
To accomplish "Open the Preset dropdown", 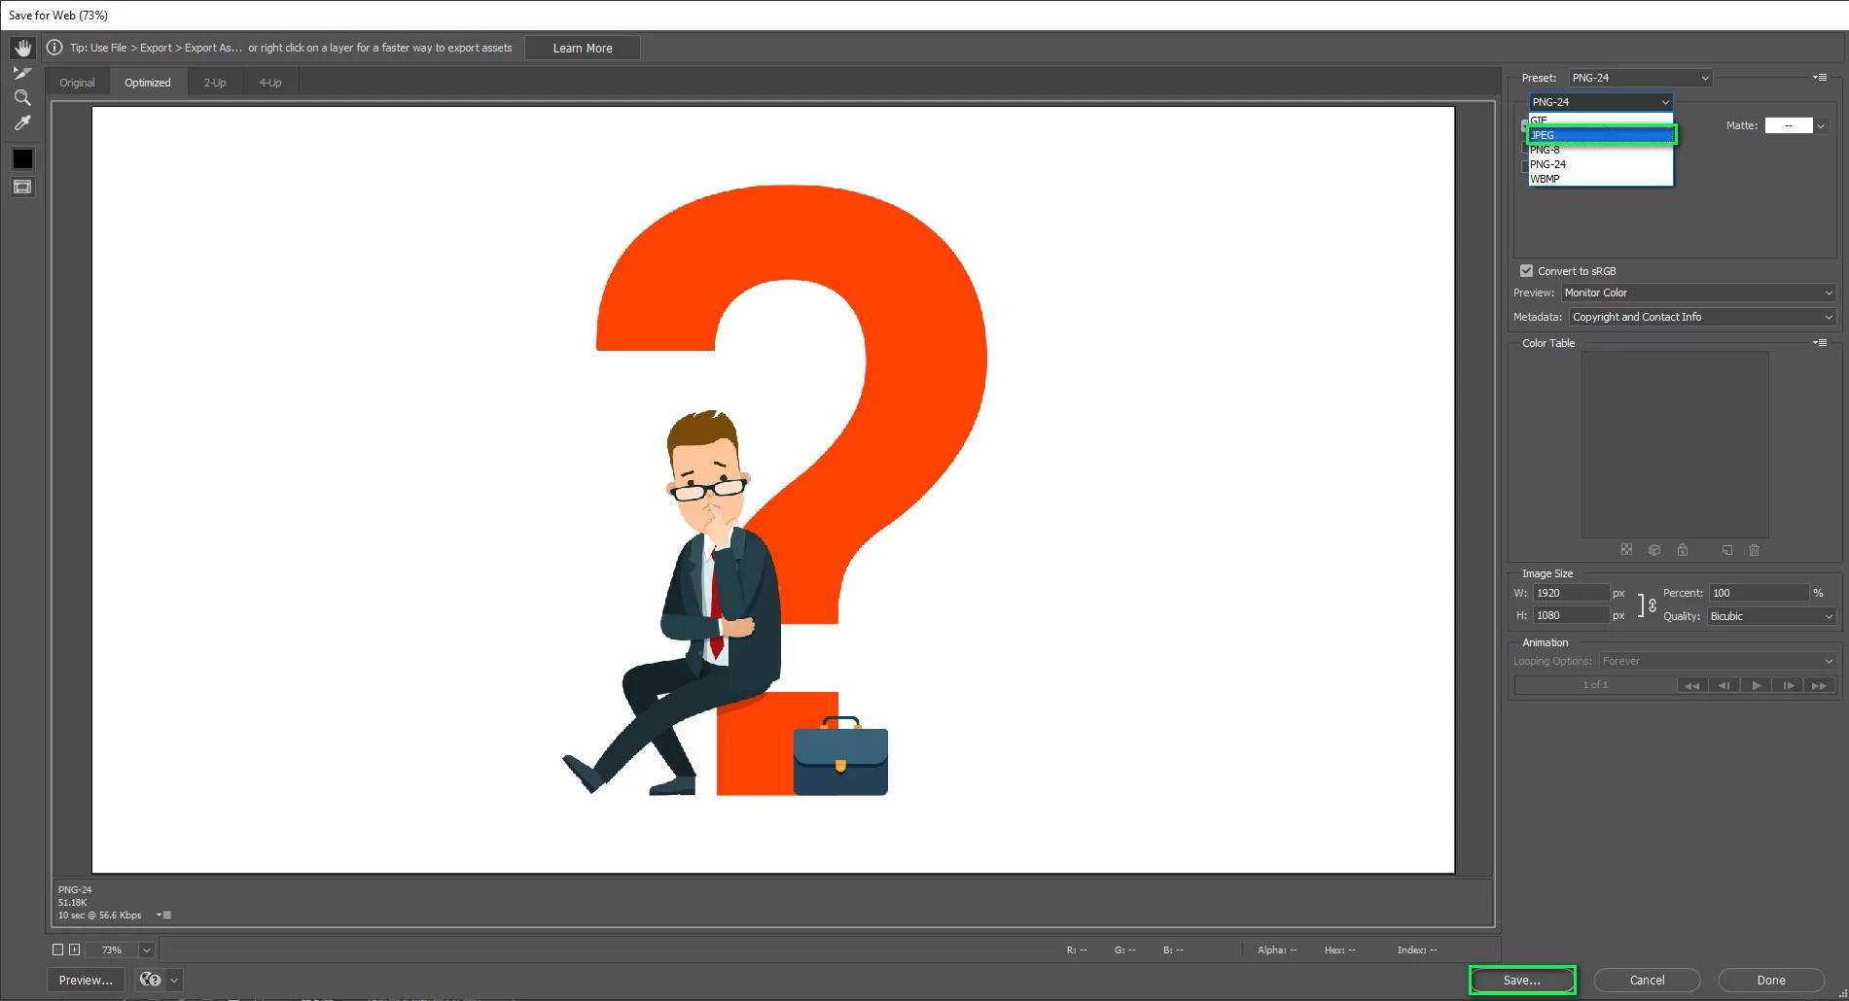I will coord(1640,78).
